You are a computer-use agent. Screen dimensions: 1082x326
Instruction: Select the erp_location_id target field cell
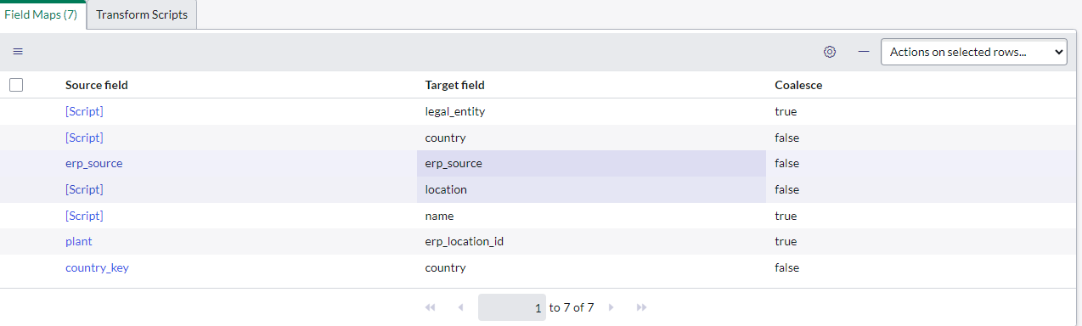click(x=591, y=241)
